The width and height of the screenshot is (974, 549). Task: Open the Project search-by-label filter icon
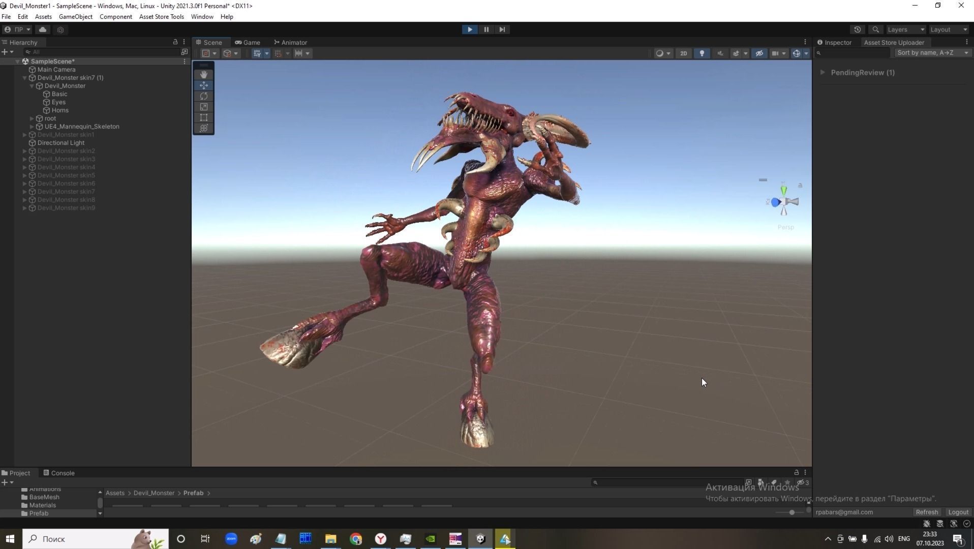click(774, 482)
